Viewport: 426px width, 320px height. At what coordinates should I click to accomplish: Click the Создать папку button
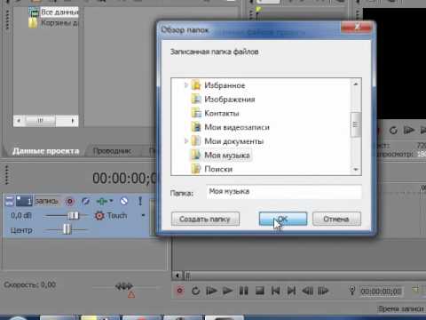click(205, 219)
